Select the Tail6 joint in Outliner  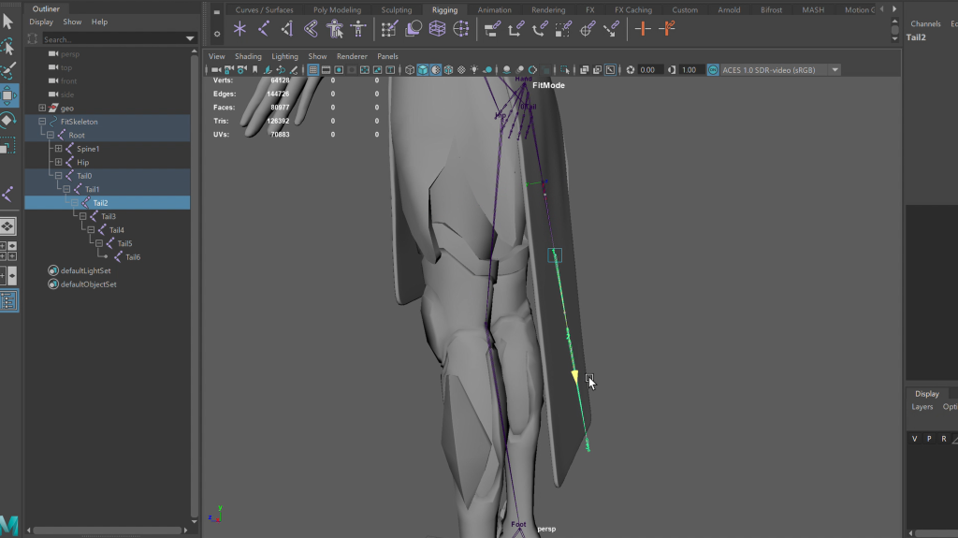coord(133,256)
